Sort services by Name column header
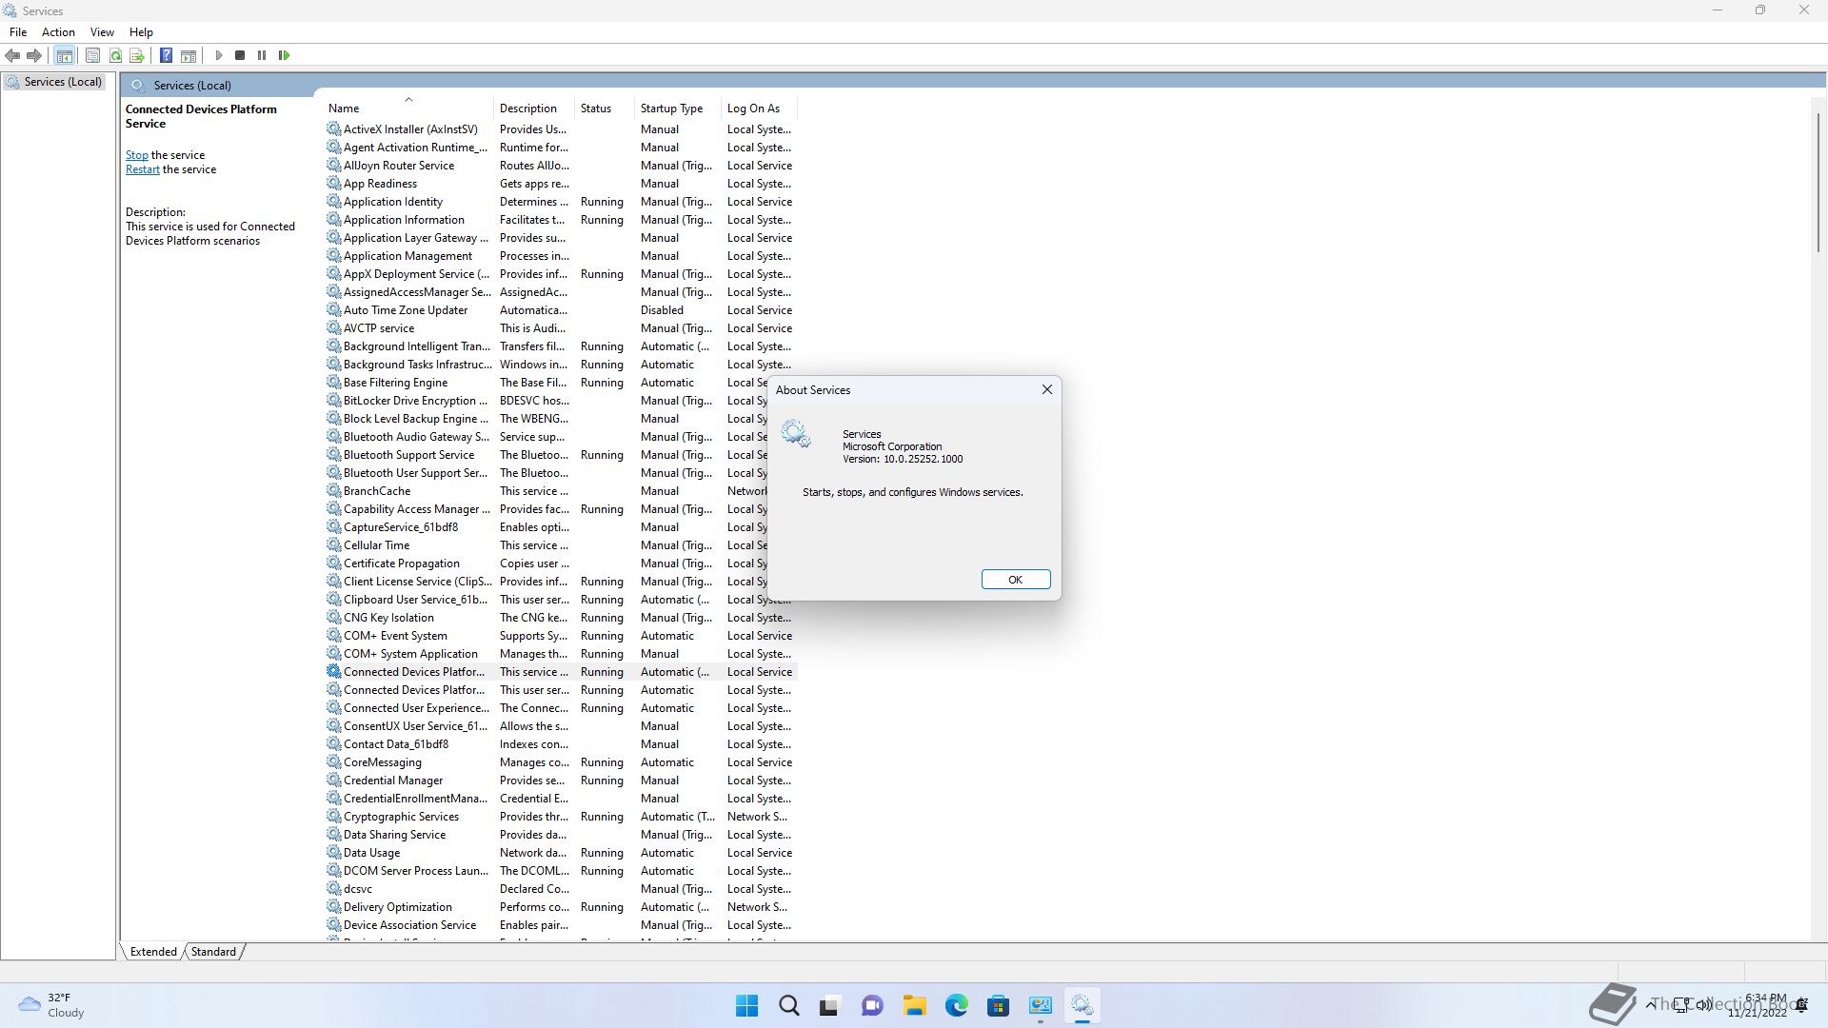The image size is (1828, 1028). click(344, 109)
